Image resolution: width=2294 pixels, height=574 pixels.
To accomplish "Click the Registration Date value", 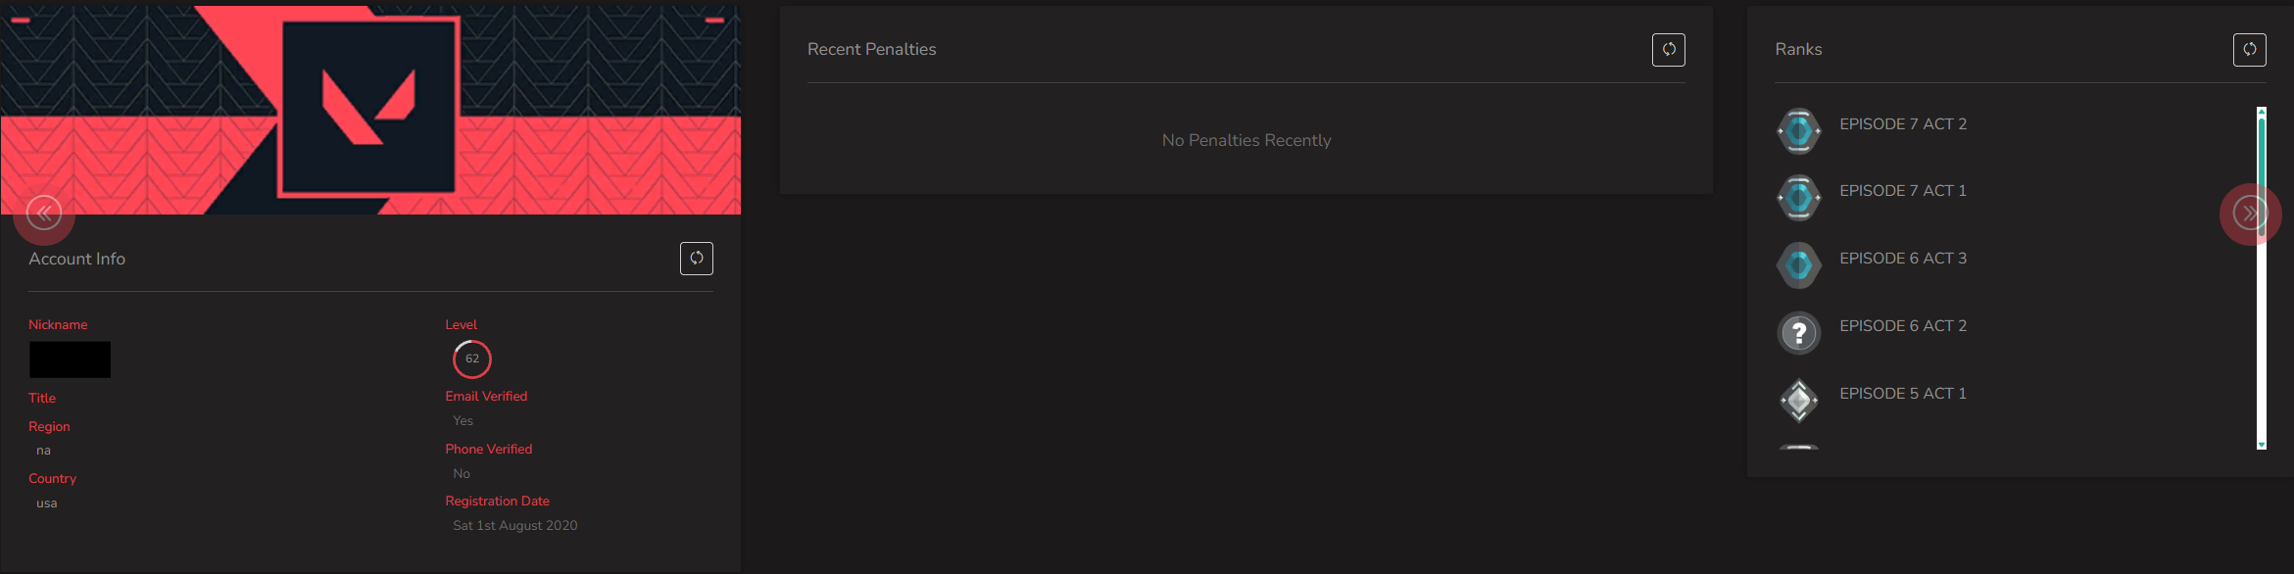I will coord(515,526).
